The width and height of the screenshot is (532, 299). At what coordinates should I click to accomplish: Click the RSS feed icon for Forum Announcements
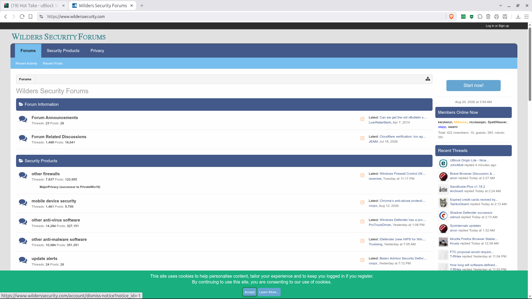(x=362, y=119)
